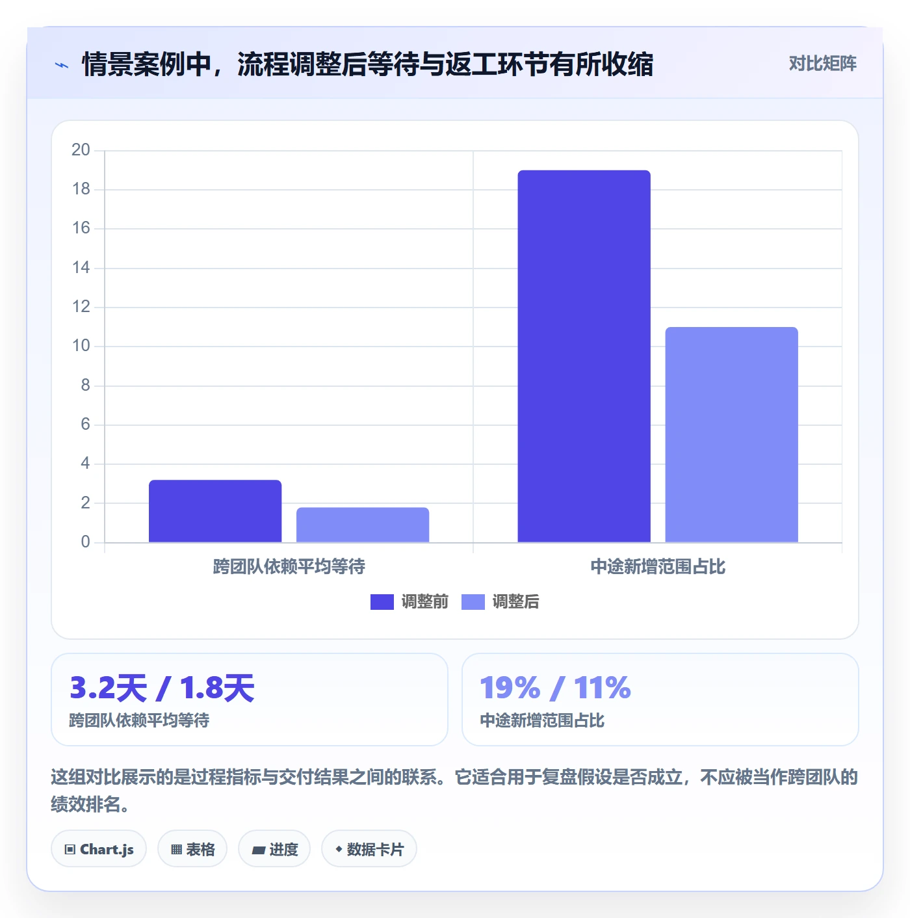
Task: Click the lightning bolt icon beside the title
Action: (x=62, y=65)
